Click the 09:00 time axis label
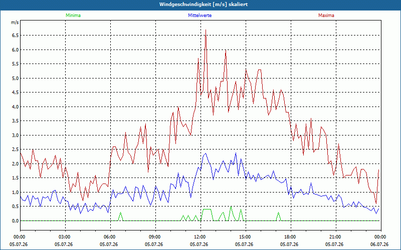Viewport: 401px width, 250px height. coord(155,237)
